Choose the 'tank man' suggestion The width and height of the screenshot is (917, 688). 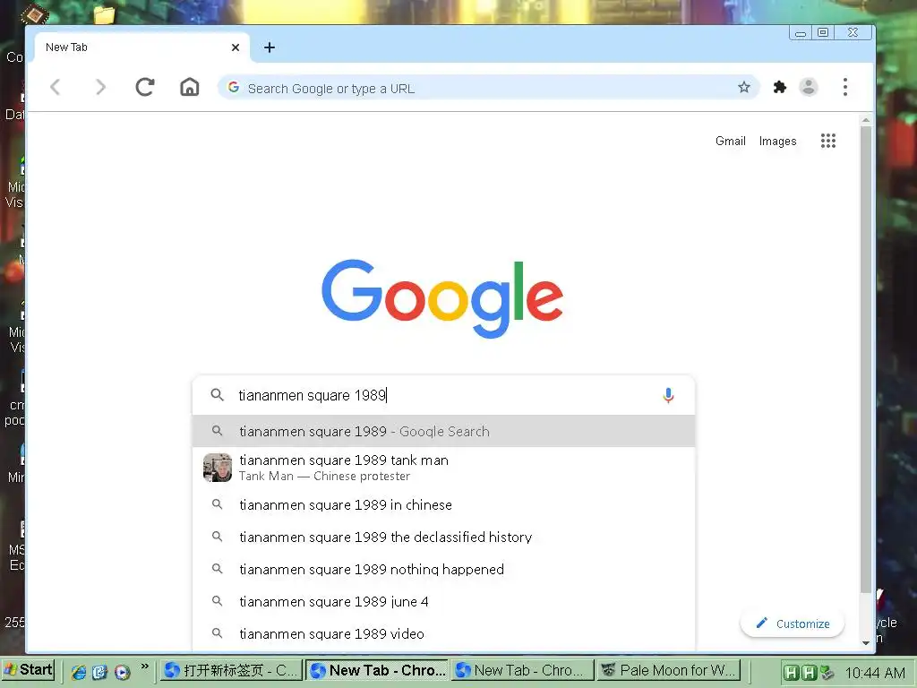click(444, 468)
